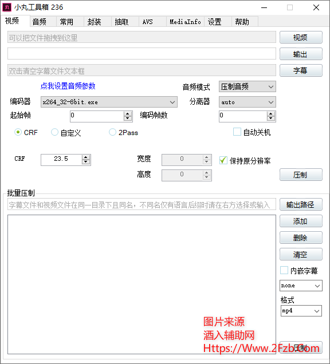Expand the 音频模式 dropdown
The image size is (330, 364).
tap(247, 87)
